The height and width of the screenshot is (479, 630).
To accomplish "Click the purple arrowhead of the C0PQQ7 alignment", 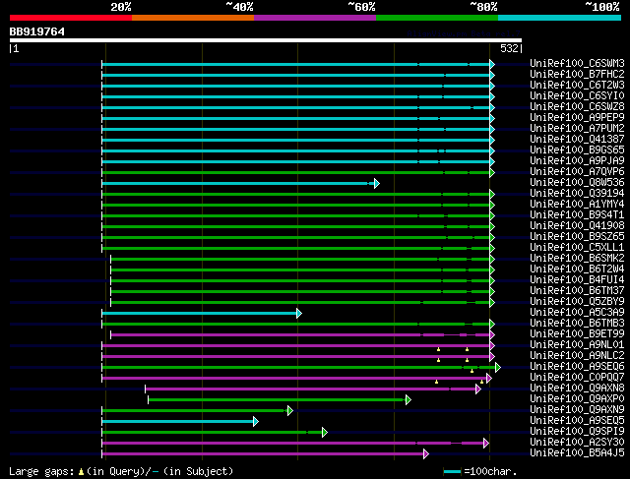I will coord(489,379).
